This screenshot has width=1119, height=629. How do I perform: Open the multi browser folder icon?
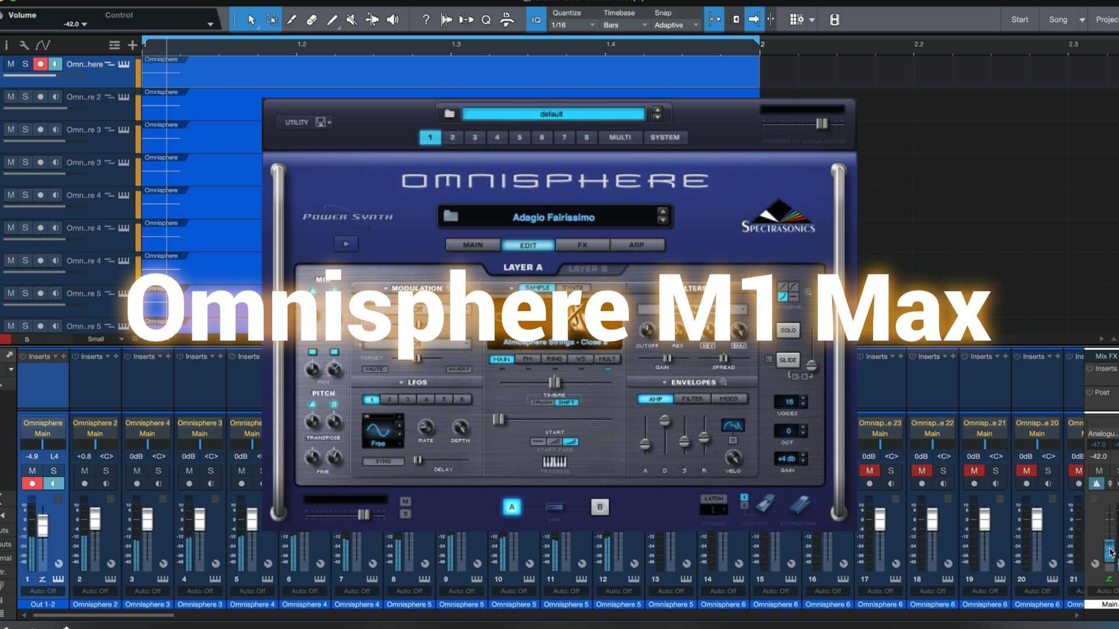point(449,114)
